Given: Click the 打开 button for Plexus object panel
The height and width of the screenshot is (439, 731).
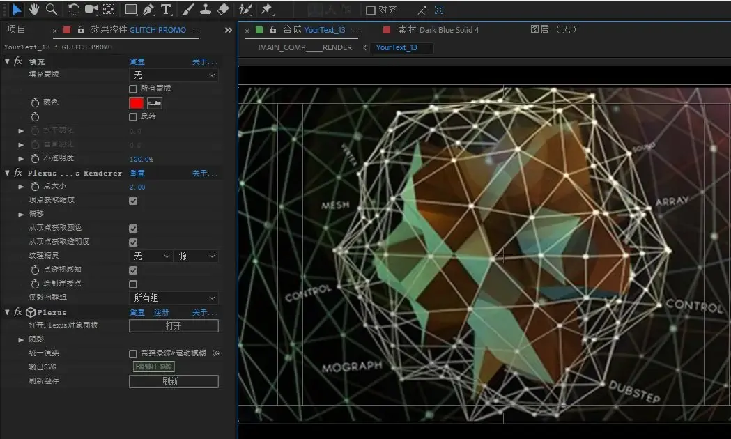Looking at the screenshot, I should (174, 325).
